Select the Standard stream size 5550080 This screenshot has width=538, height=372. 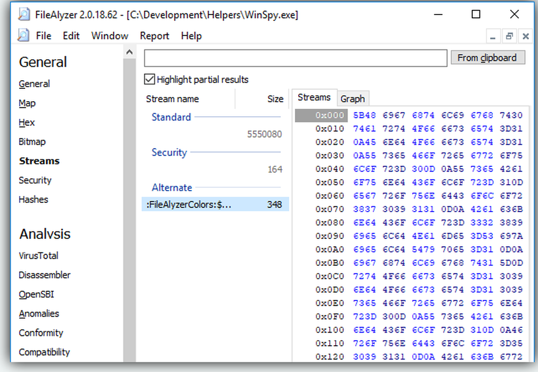point(265,134)
